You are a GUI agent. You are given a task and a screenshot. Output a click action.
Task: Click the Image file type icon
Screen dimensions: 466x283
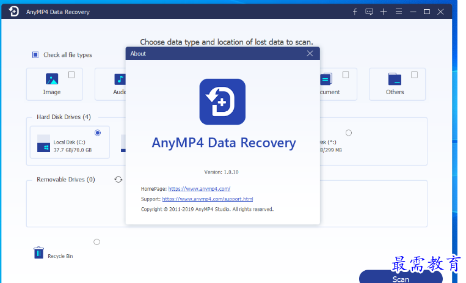click(x=52, y=79)
